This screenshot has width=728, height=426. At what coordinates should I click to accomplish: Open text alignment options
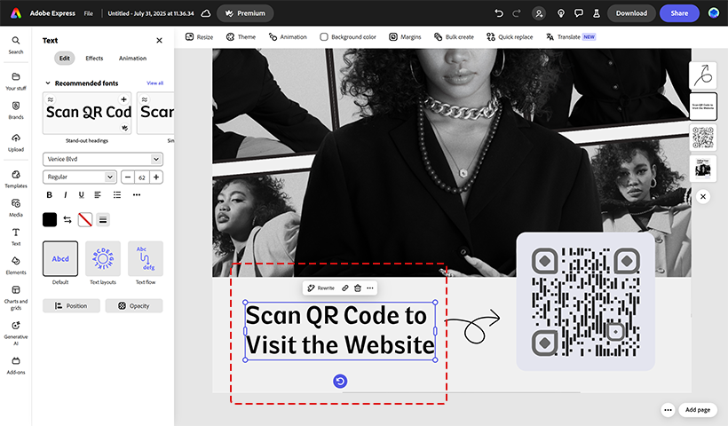98,195
